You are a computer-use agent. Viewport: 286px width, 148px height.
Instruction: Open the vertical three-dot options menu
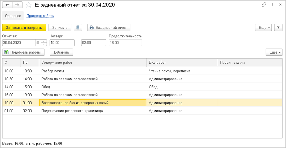(272, 5)
